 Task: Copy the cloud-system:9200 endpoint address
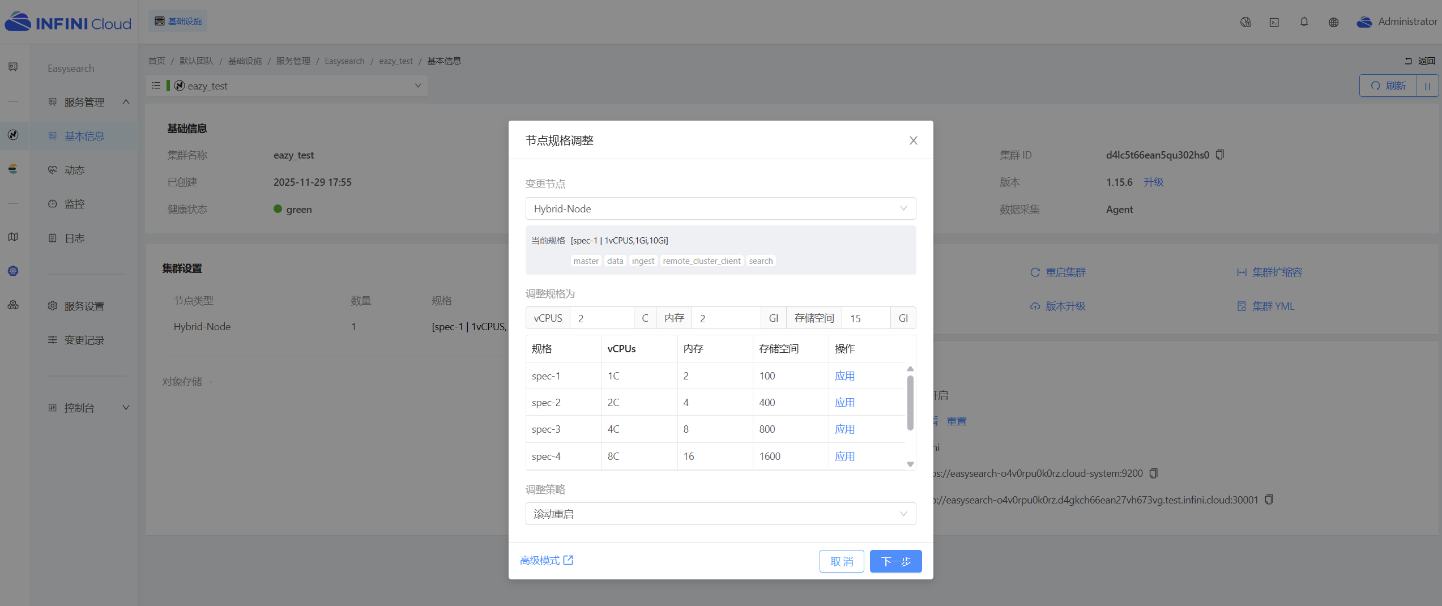pyautogui.click(x=1154, y=473)
